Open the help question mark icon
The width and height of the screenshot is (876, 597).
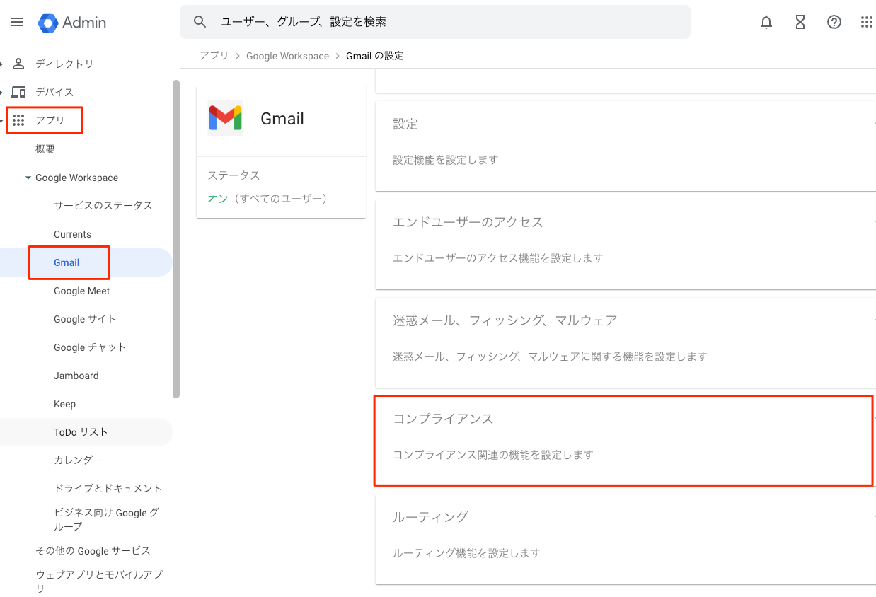834,22
